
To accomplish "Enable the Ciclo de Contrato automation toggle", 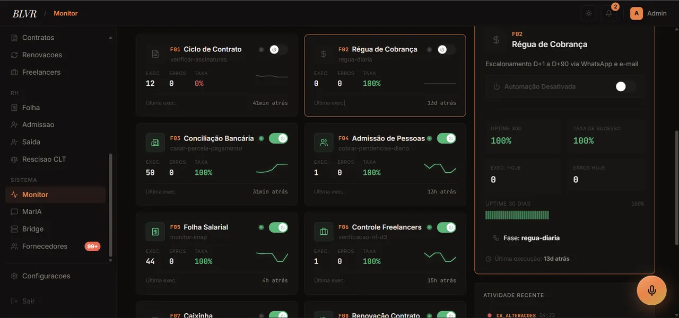I will [x=278, y=49].
